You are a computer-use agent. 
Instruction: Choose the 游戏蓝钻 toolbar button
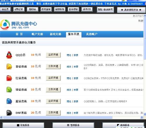click(46, 9)
